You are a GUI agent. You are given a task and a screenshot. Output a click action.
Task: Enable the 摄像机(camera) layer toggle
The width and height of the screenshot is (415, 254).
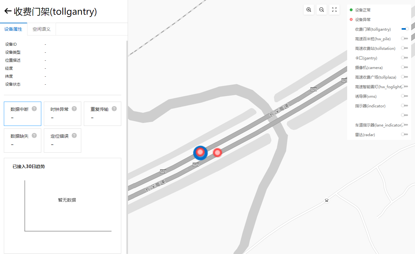coord(405,67)
